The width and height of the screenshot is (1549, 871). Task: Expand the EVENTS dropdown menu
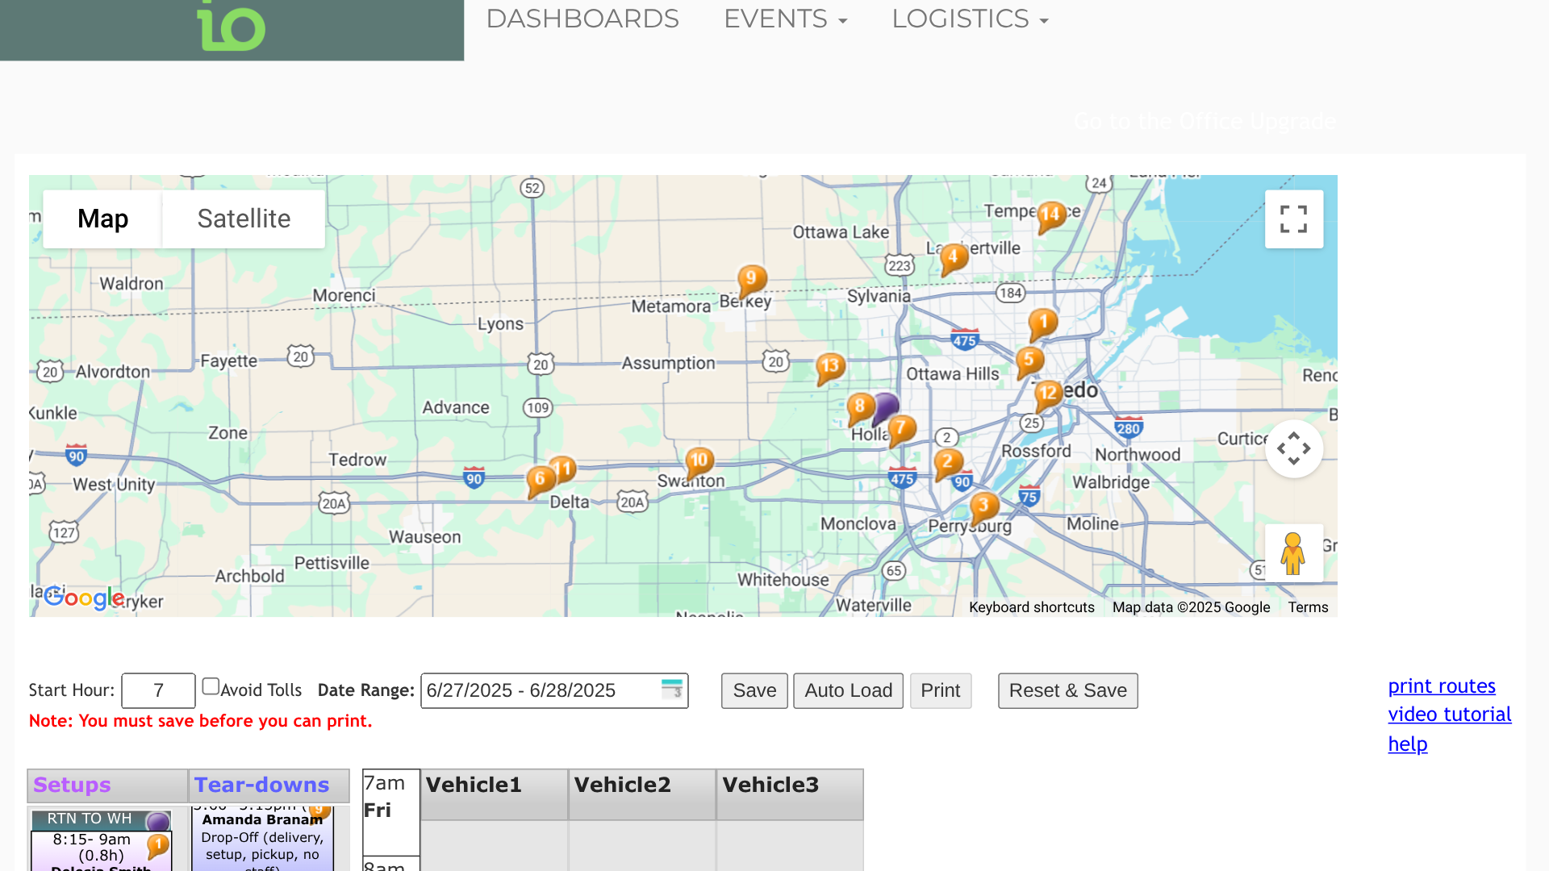[x=785, y=19]
